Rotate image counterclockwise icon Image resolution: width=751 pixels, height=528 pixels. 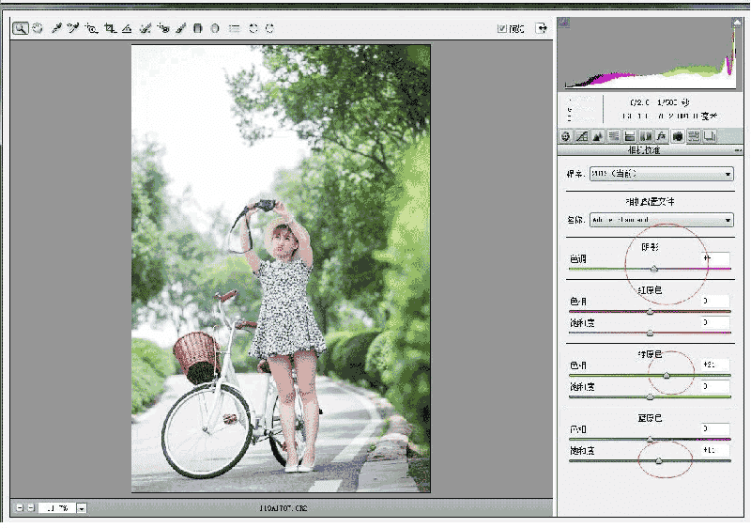click(x=253, y=28)
